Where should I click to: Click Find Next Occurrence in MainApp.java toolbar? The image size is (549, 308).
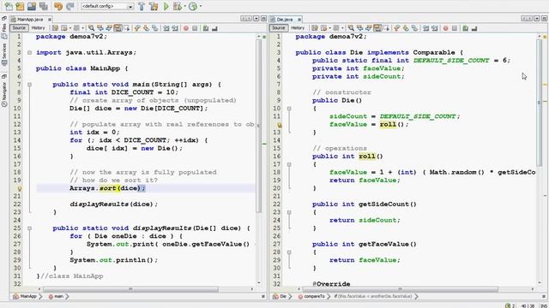tap(109, 28)
